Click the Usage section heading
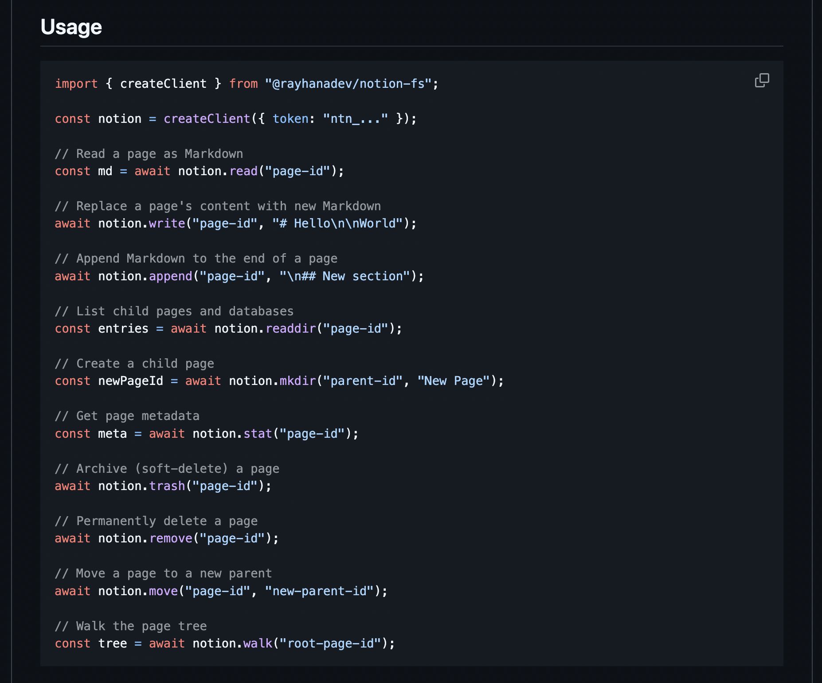The height and width of the screenshot is (683, 822). click(71, 27)
